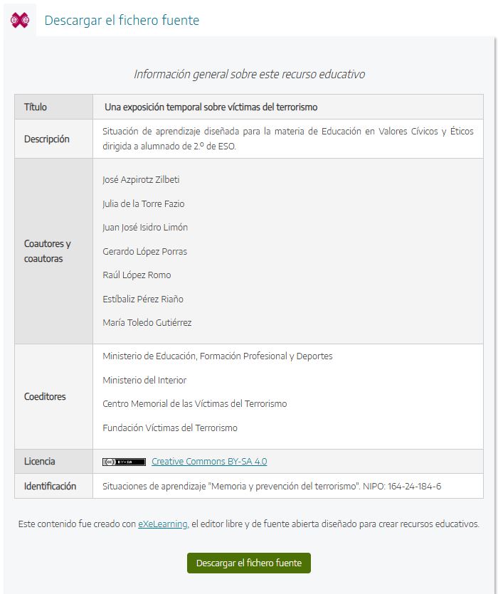Click author name José Azpirotz Zilbeti

[x=141, y=179]
